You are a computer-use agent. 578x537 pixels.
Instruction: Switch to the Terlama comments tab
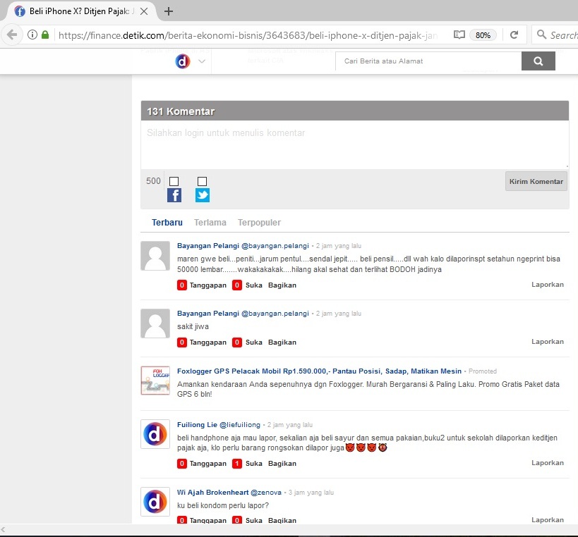click(x=210, y=223)
